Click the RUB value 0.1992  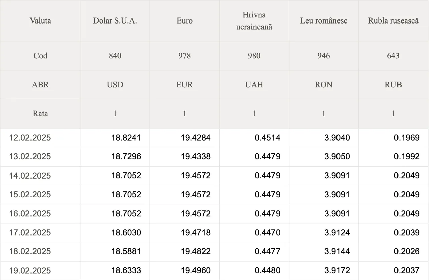click(x=407, y=157)
